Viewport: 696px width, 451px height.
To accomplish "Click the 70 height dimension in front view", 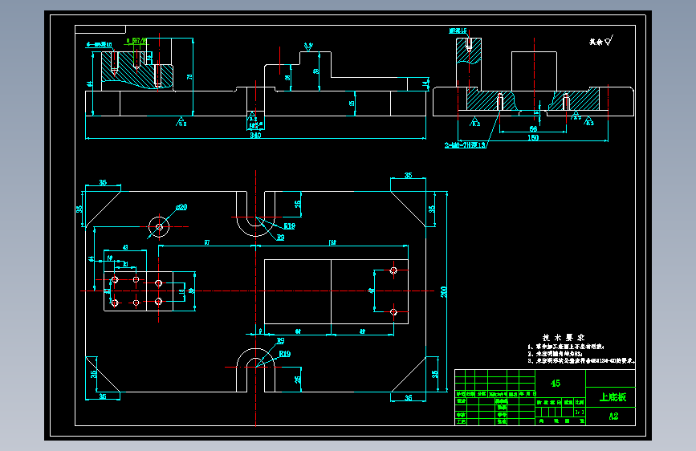I will [x=190, y=77].
